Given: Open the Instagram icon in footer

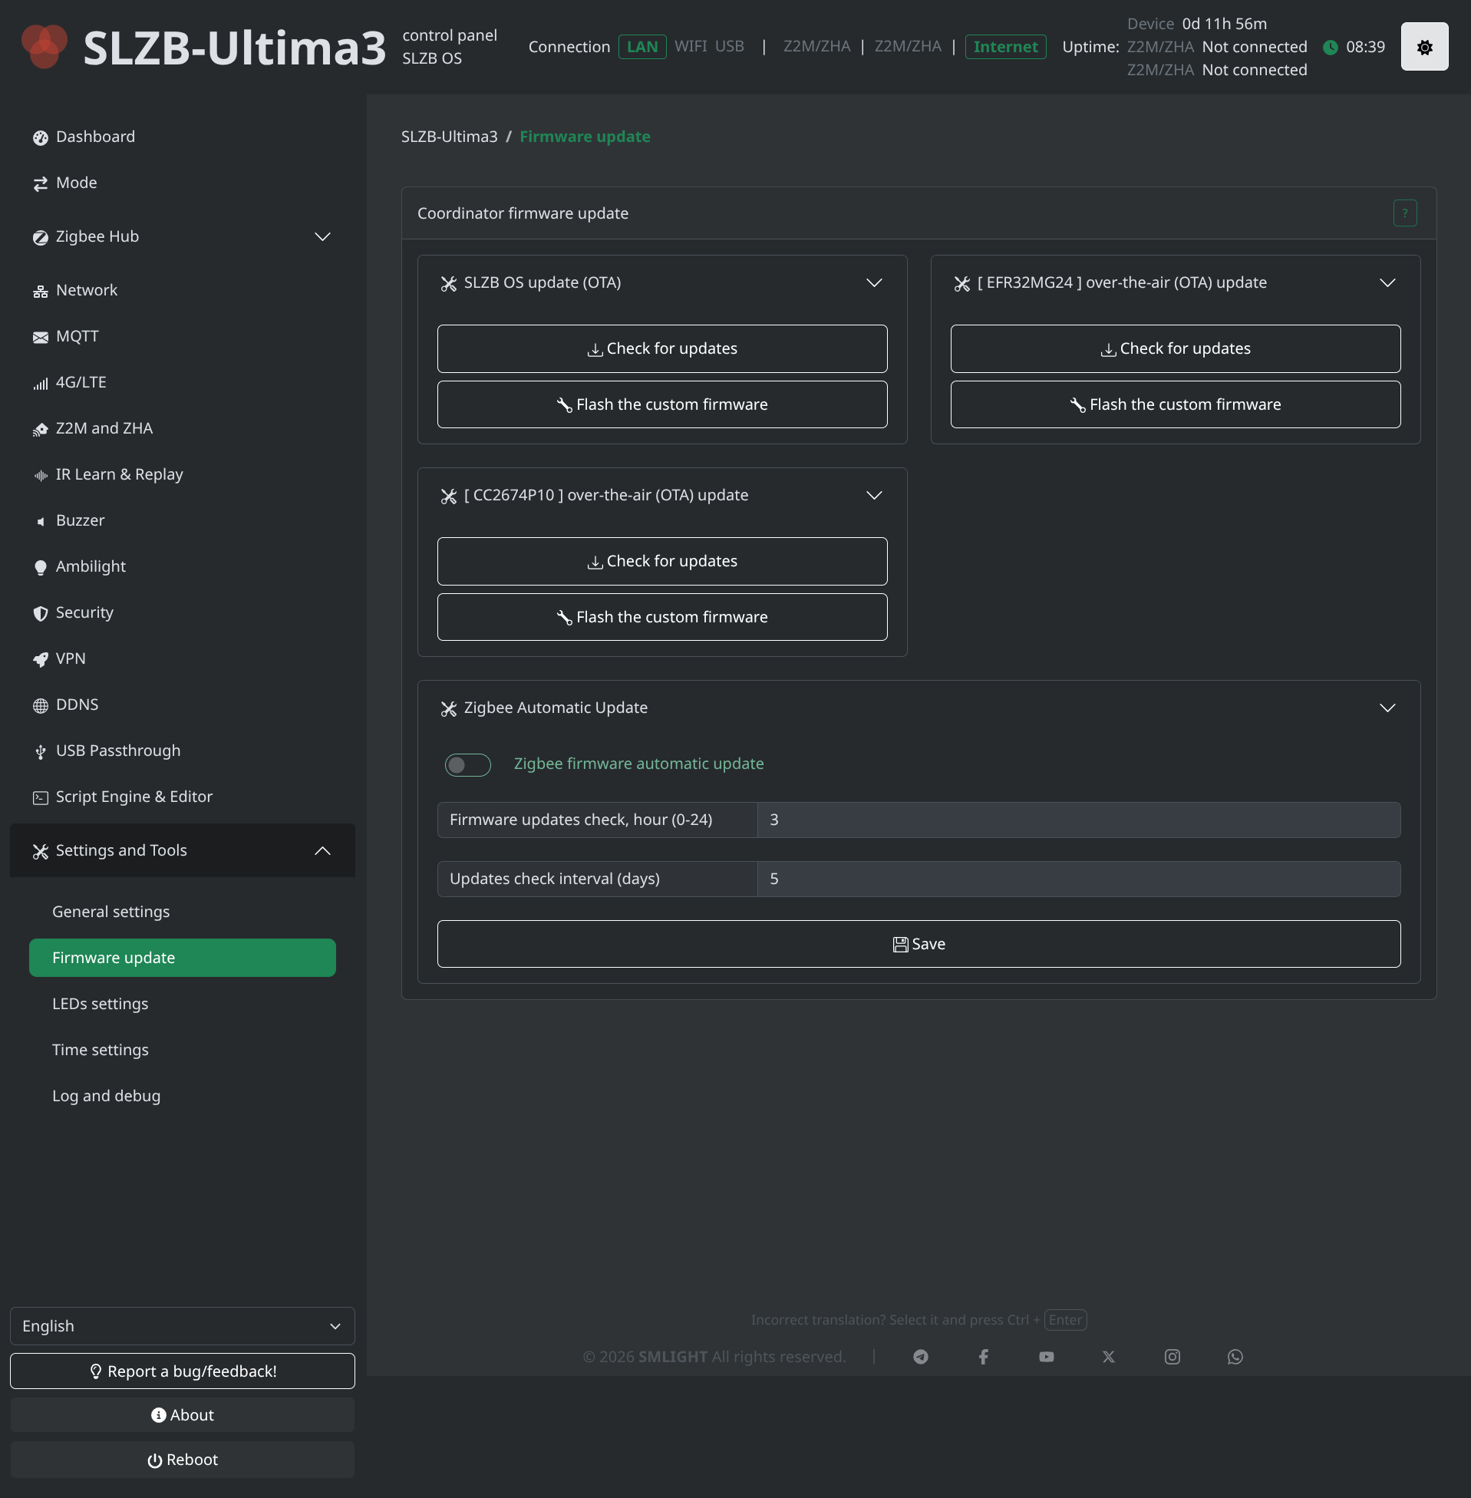Looking at the screenshot, I should (x=1172, y=1357).
